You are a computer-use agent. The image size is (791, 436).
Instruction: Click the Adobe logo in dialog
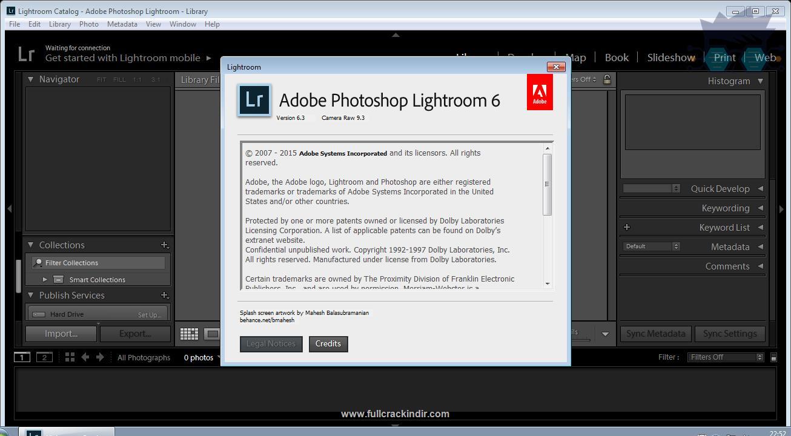coord(540,93)
